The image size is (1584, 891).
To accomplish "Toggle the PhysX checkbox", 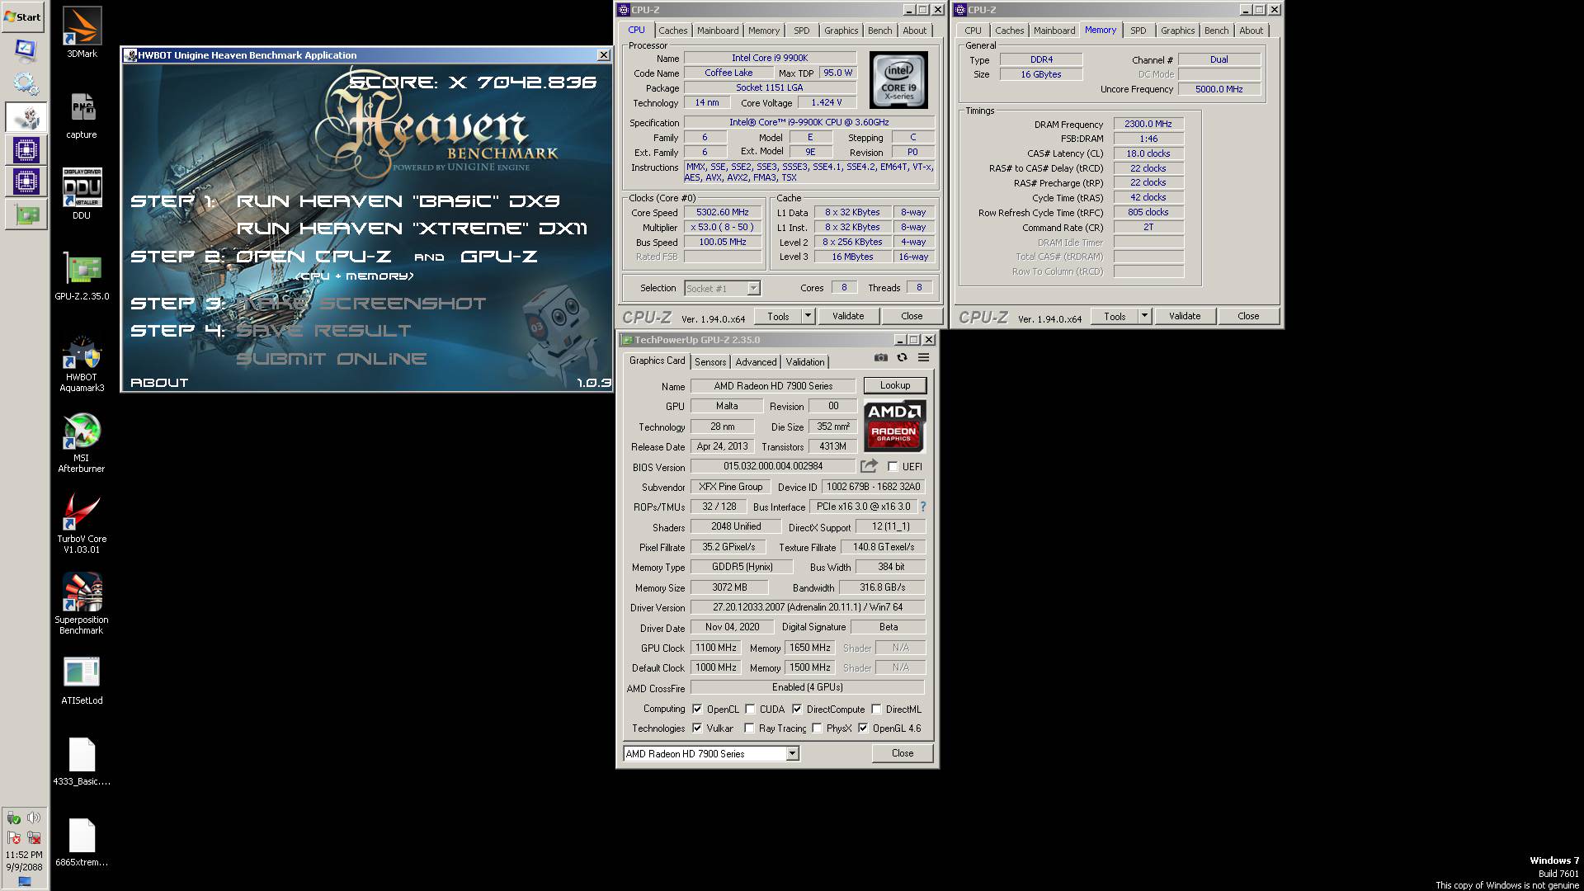I will coord(817,728).
